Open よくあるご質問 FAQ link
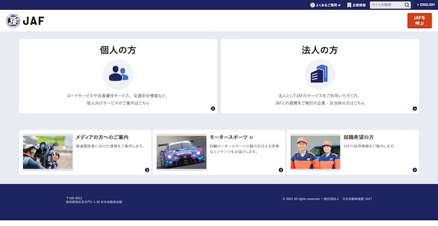Image resolution: width=438 pixels, height=226 pixels. 328,5
